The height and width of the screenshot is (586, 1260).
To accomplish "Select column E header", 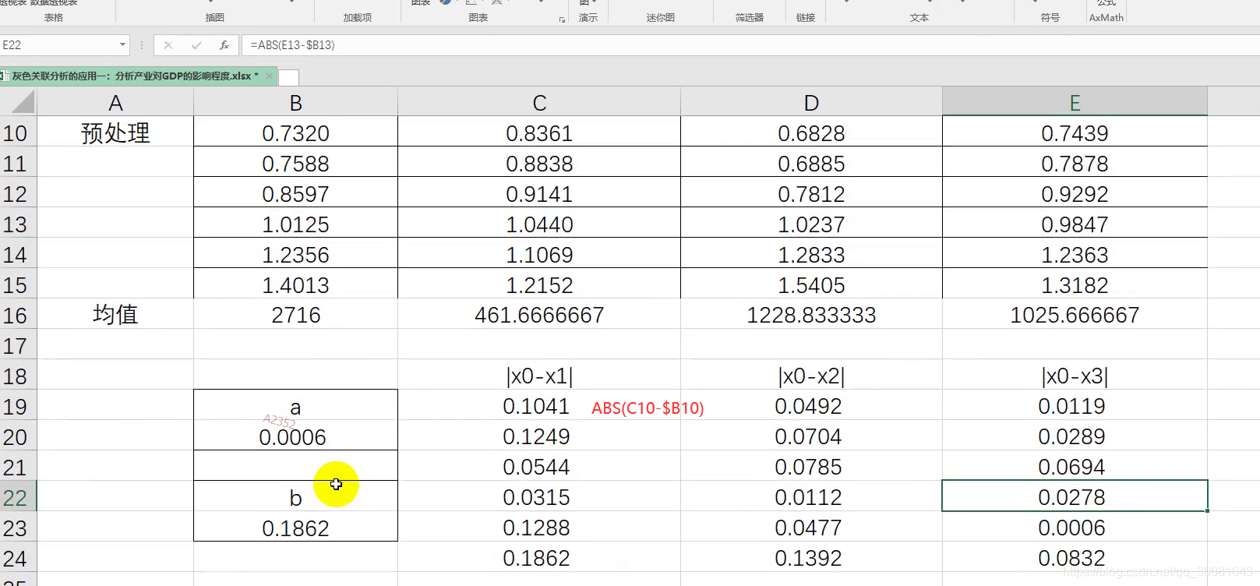I will [x=1075, y=103].
